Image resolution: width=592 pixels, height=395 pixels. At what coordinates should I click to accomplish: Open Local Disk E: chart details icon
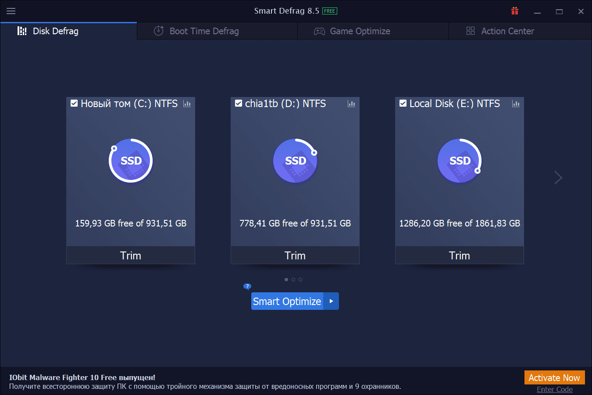516,104
